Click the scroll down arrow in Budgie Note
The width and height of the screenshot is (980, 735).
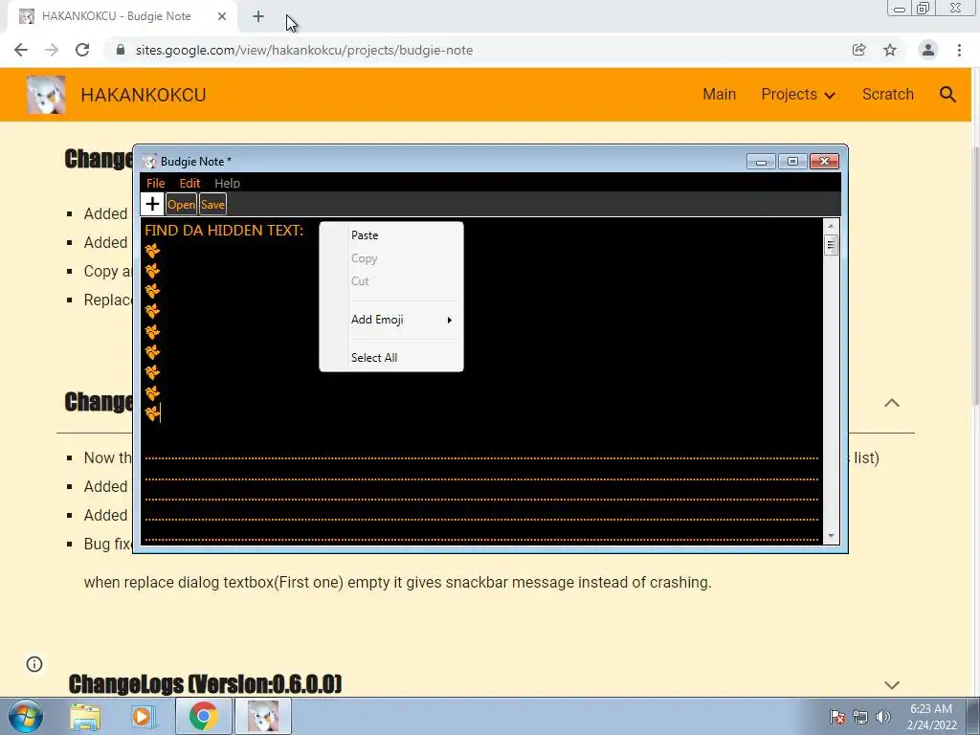pyautogui.click(x=831, y=536)
